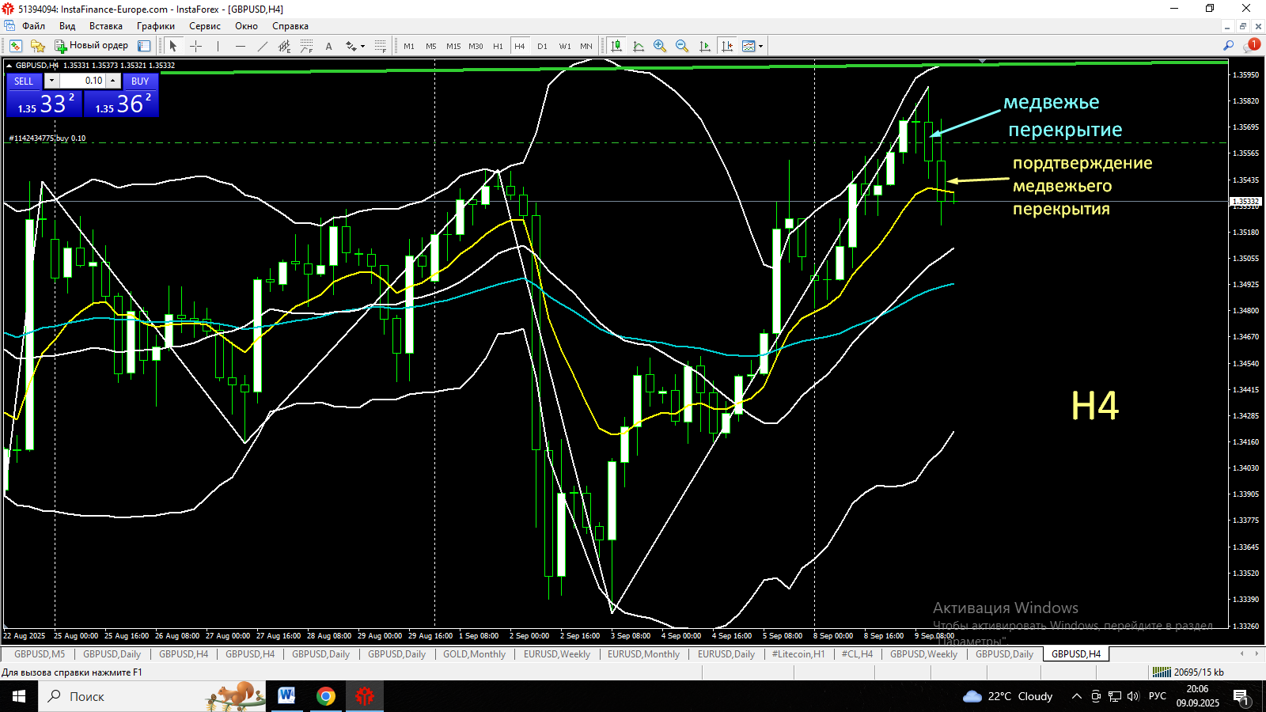Select the crosshair tool
Image resolution: width=1266 pixels, height=712 pixels.
(195, 46)
